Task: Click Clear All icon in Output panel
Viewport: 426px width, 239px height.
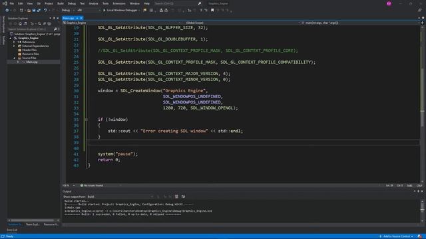Action: click(176, 197)
